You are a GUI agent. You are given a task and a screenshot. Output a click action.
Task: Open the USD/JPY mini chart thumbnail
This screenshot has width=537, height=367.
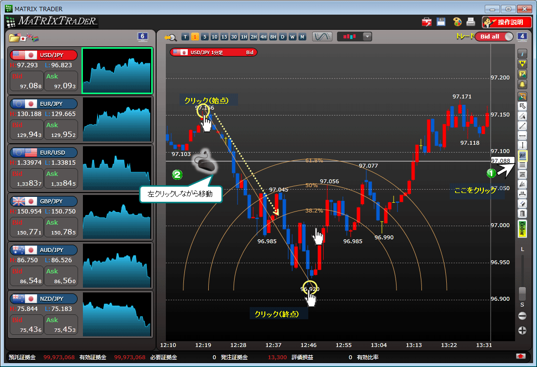click(x=117, y=71)
